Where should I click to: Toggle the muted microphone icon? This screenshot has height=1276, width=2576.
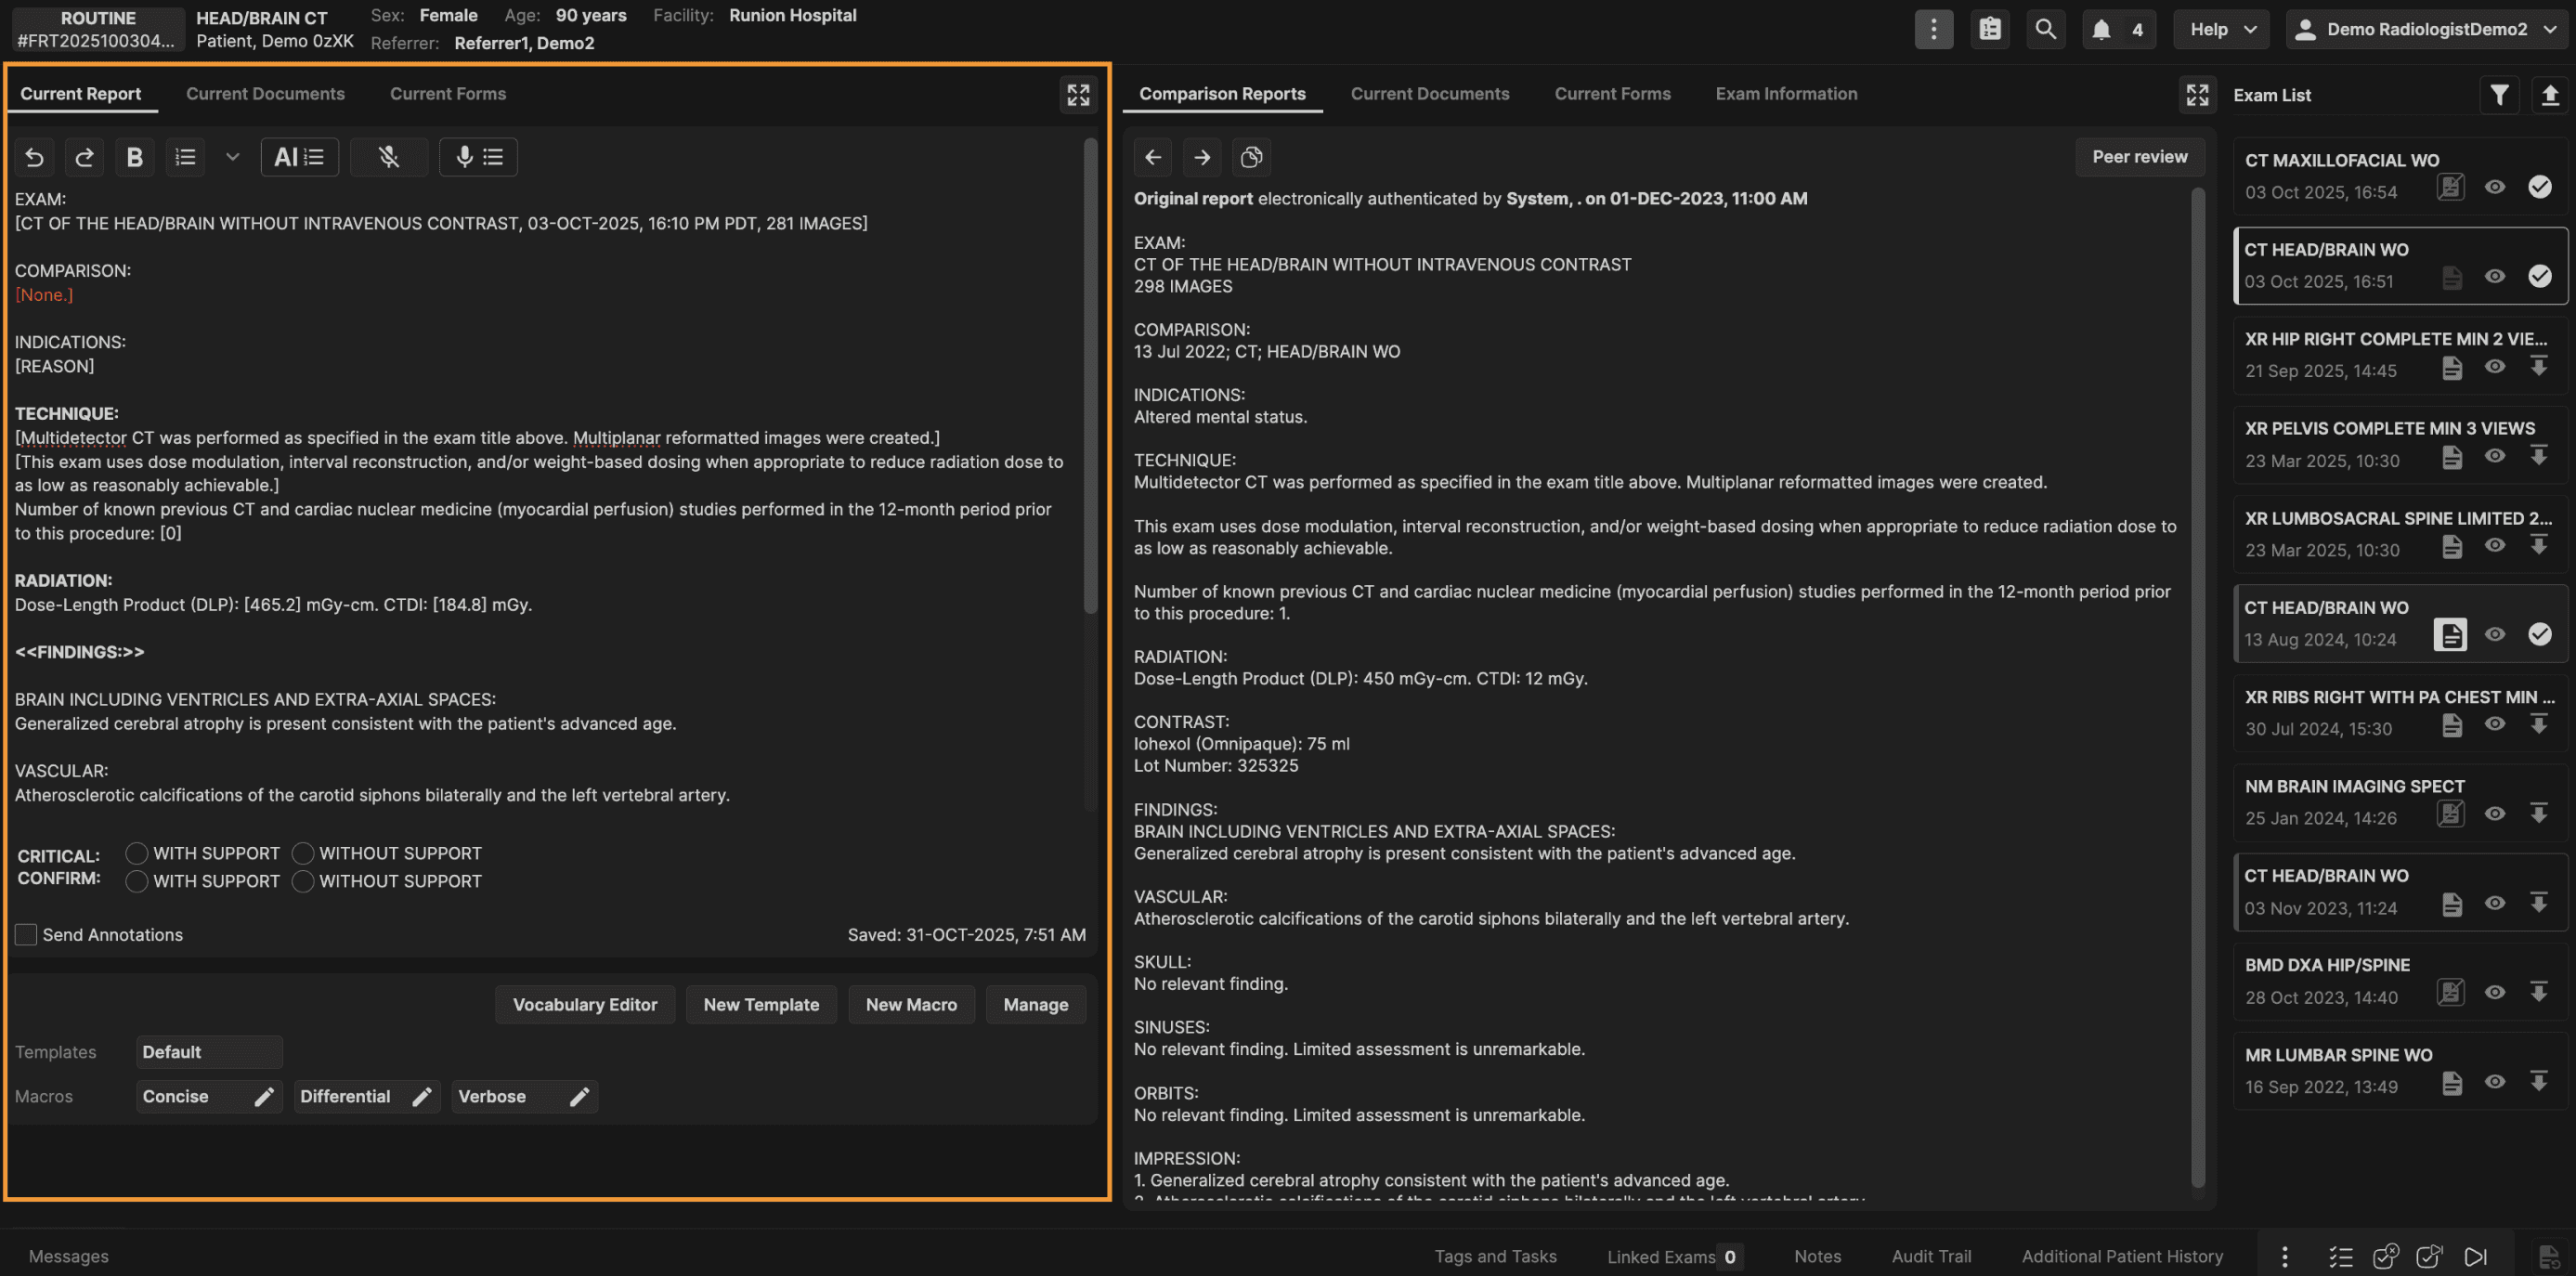pyautogui.click(x=389, y=157)
